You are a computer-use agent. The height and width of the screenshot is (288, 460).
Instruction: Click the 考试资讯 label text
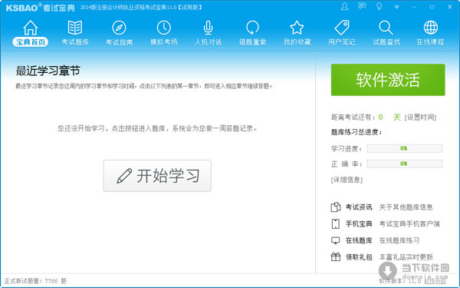click(359, 207)
